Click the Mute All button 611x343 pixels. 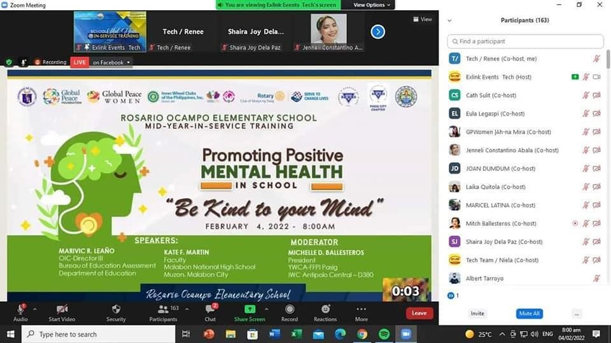529,314
